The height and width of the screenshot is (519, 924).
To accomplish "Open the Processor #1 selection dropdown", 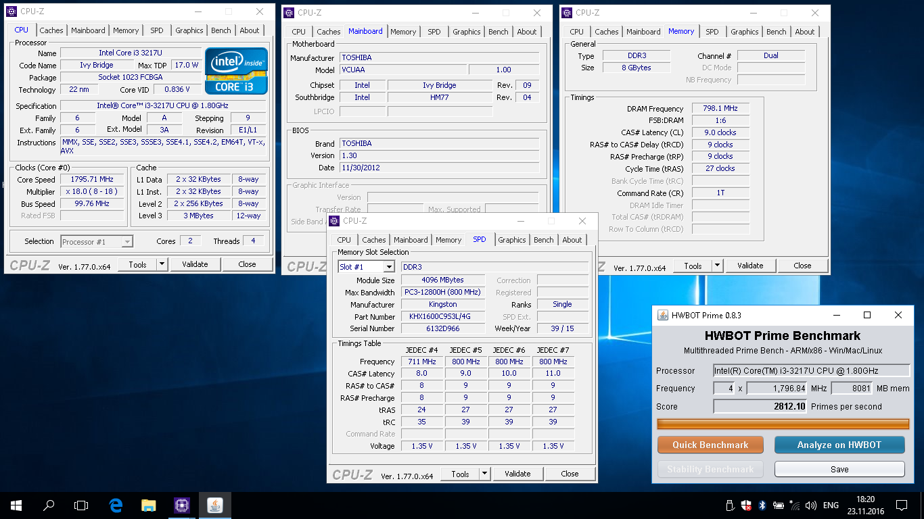I will (126, 241).
